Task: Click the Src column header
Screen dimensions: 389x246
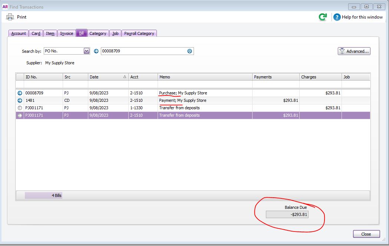Action: [x=75, y=77]
